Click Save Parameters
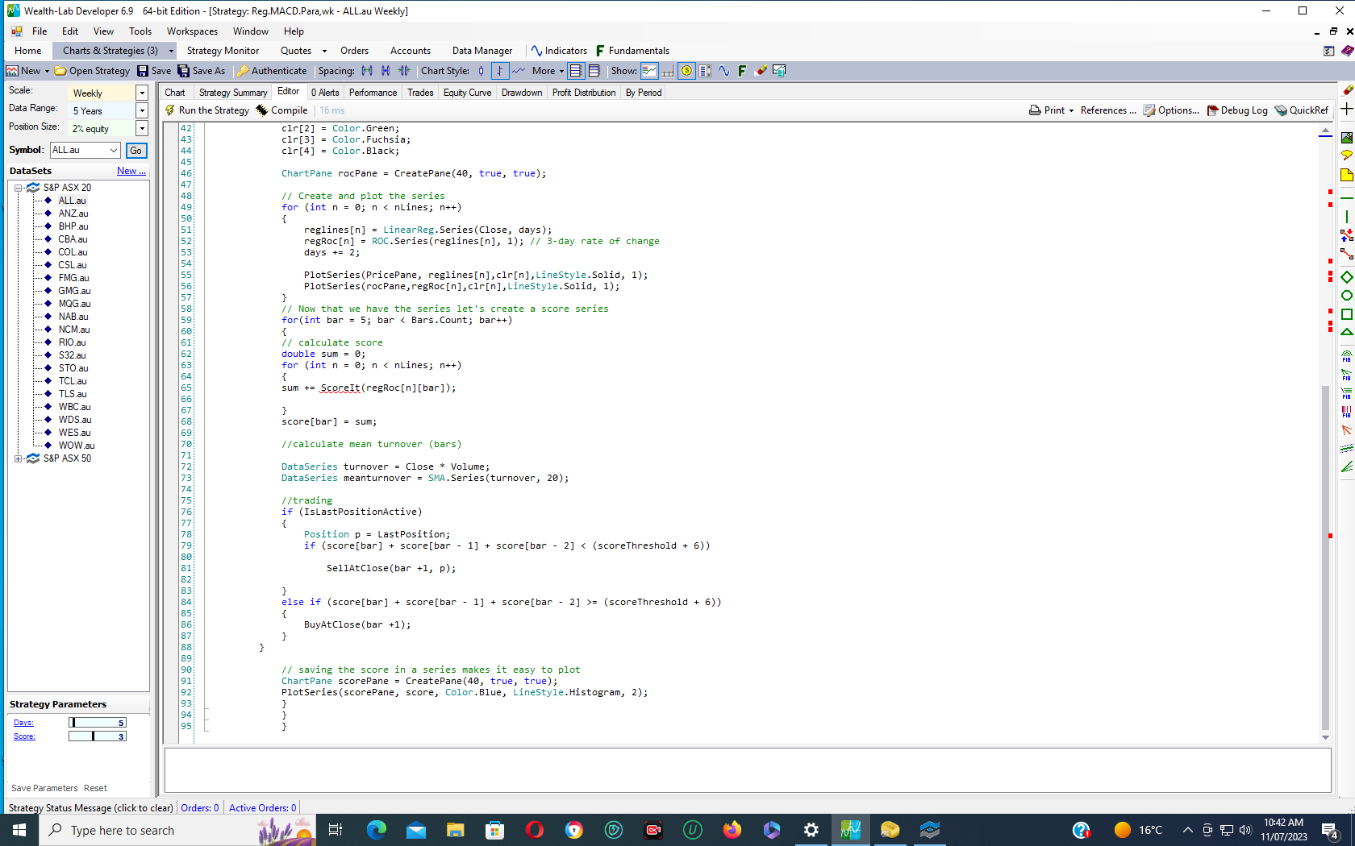Viewport: 1355px width, 846px height. coord(44,788)
